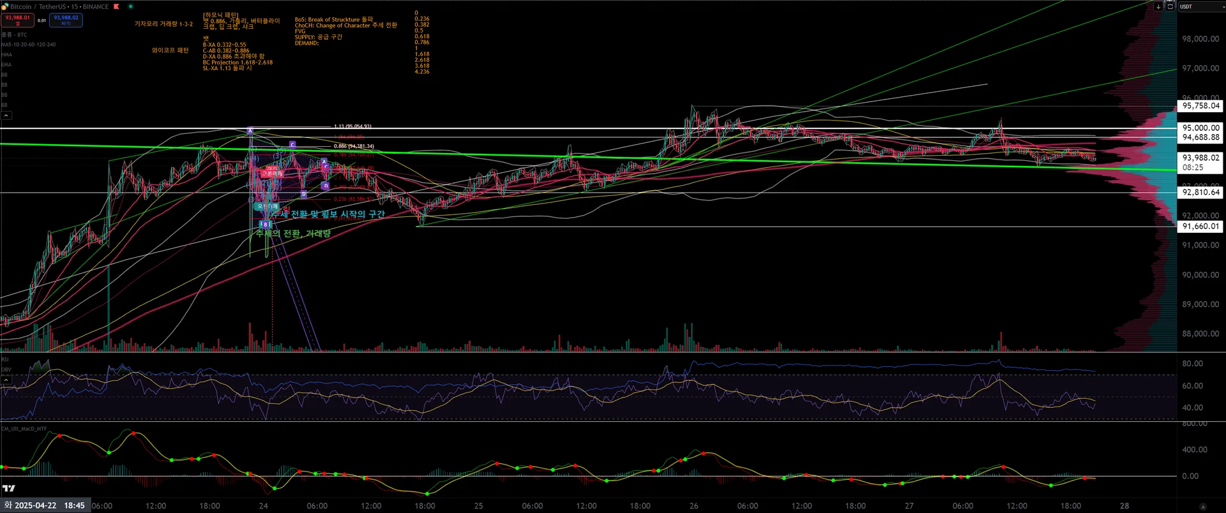Collapse the RSI pane indicator legend
This screenshot has width=1226, height=513.
click(6, 380)
